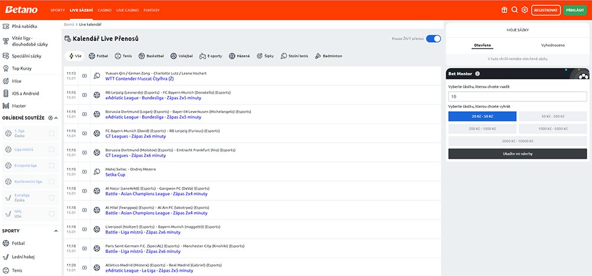Select the 50 Kč - 200 Kč win range
Image resolution: width=592 pixels, height=276 pixels.
point(553,116)
